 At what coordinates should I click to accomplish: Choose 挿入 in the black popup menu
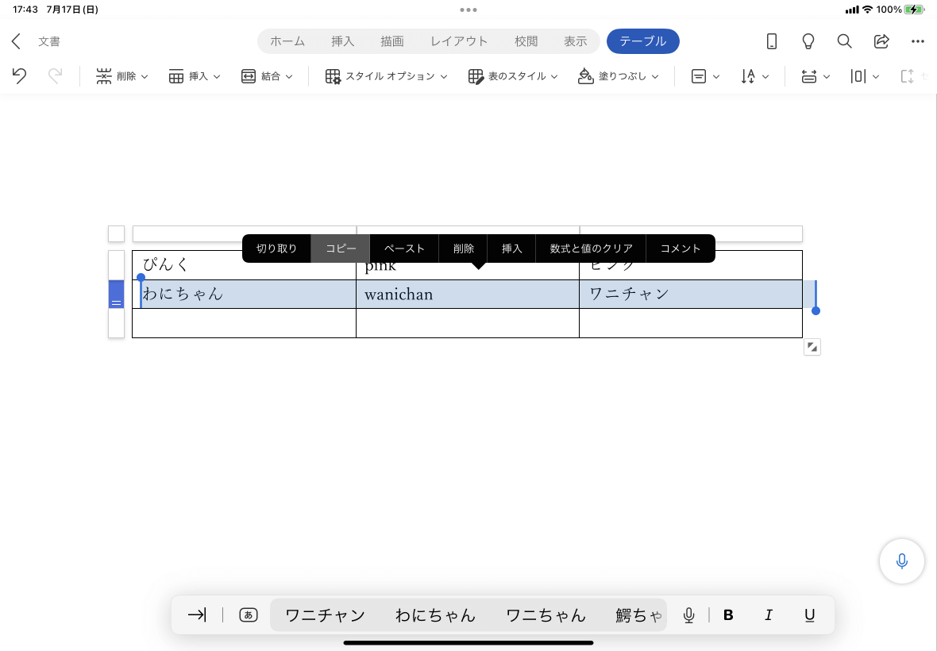(x=511, y=248)
